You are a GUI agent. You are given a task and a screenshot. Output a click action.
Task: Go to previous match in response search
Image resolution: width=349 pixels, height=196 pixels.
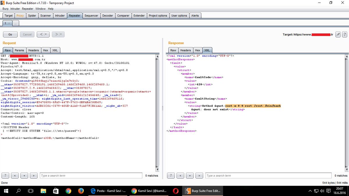(x=180, y=175)
